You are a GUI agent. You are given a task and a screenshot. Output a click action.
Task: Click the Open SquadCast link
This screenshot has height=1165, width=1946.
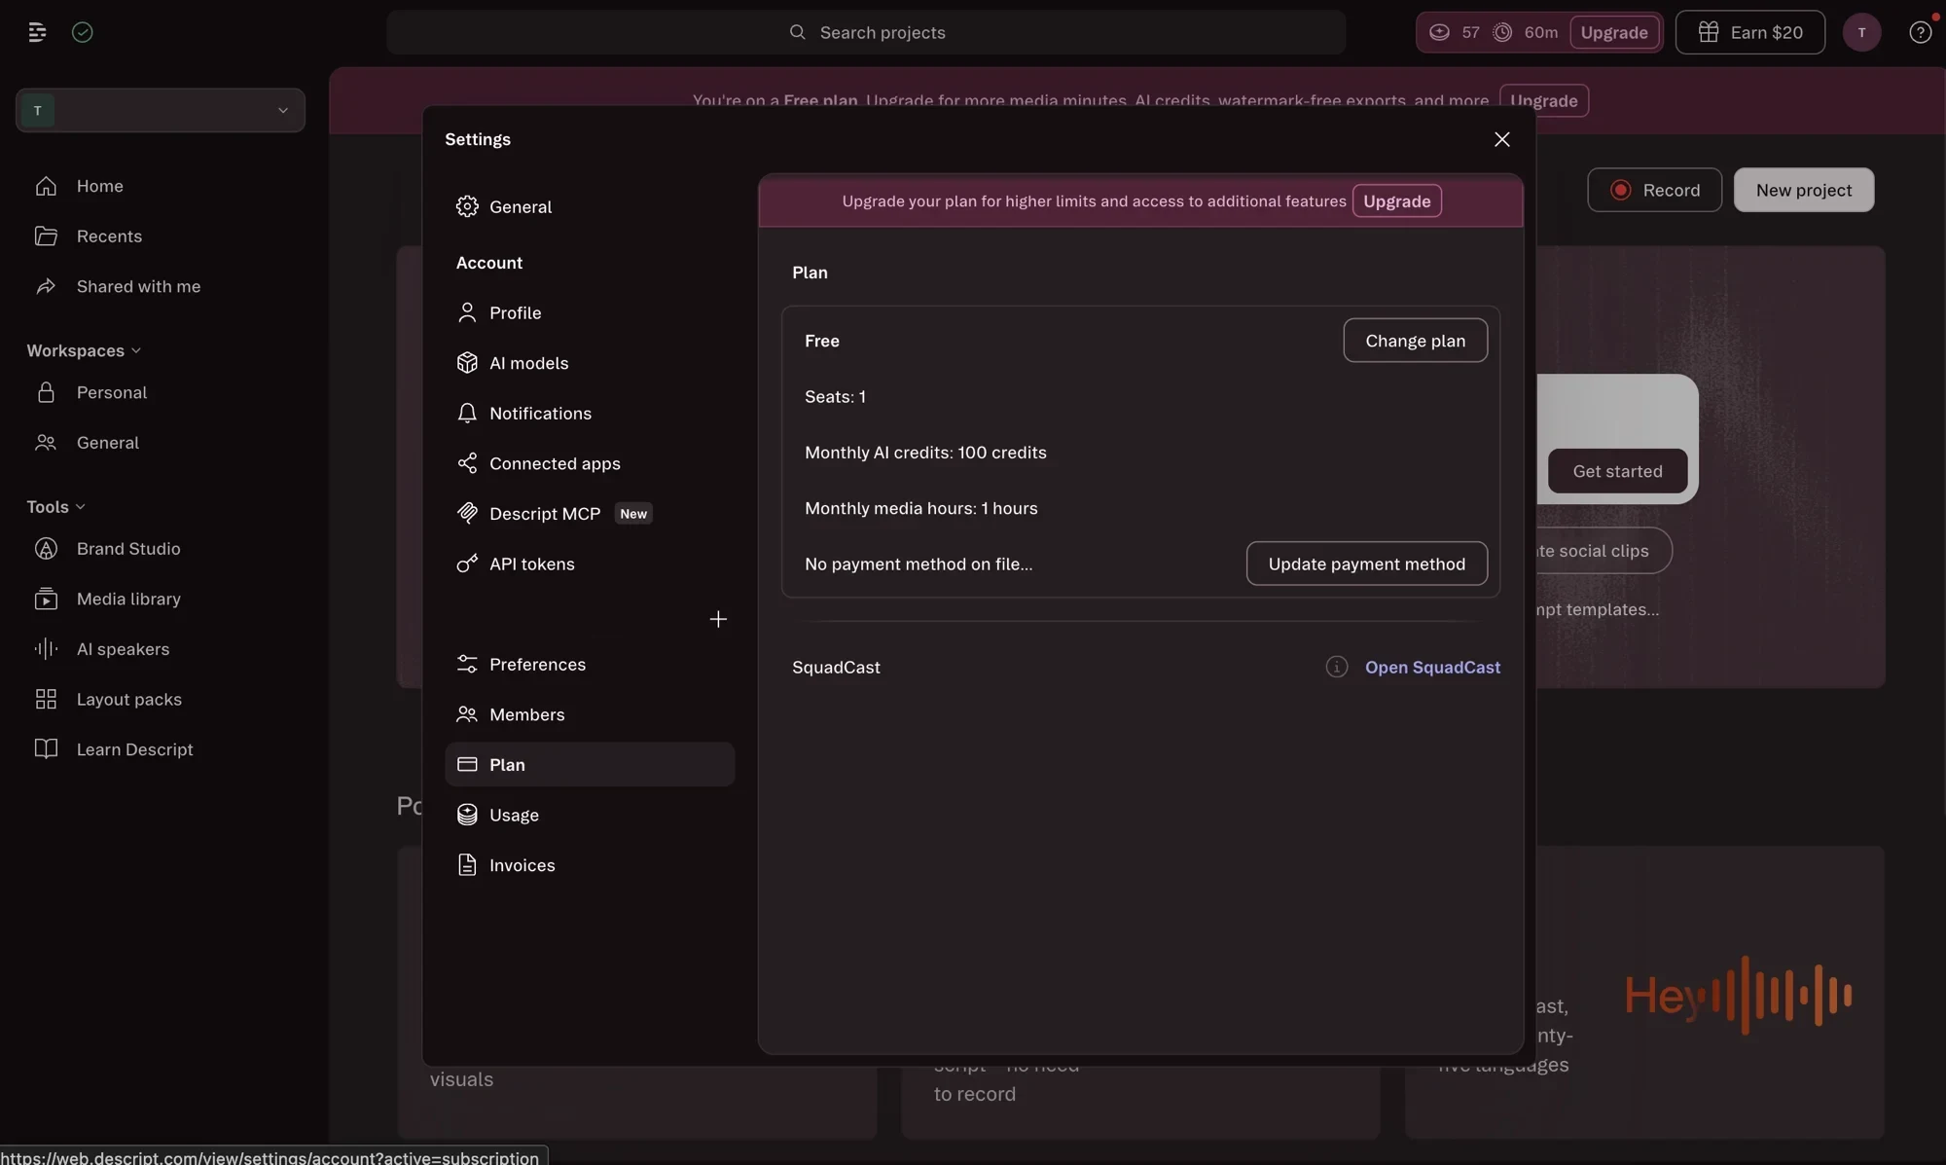(1432, 667)
